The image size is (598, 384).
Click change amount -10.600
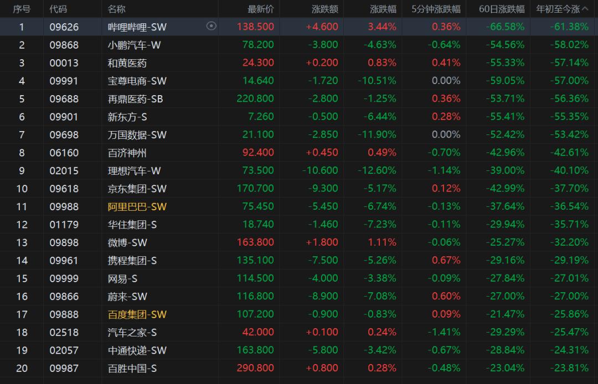coord(321,170)
